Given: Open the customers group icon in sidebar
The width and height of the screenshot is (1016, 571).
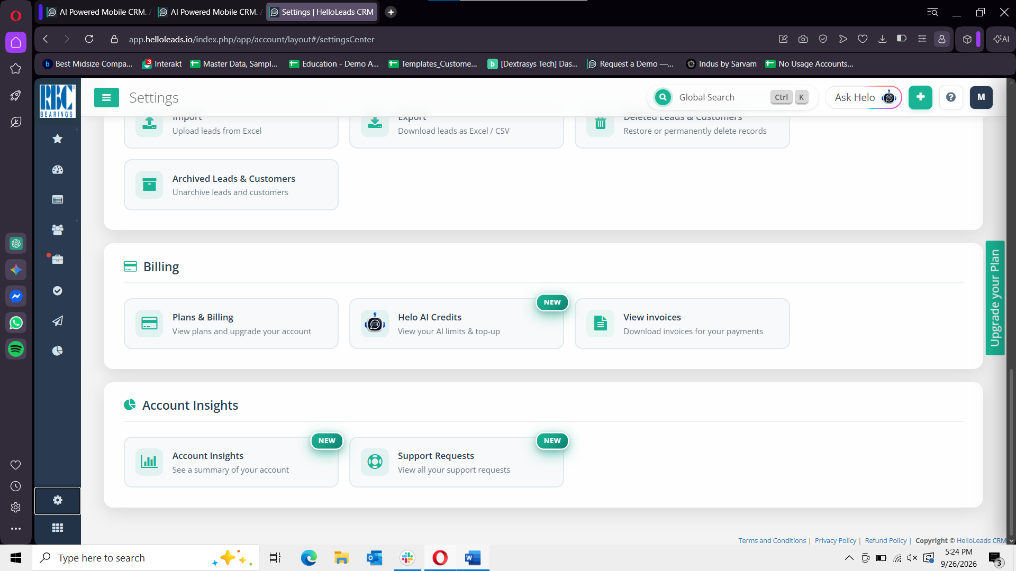Looking at the screenshot, I should click(58, 229).
